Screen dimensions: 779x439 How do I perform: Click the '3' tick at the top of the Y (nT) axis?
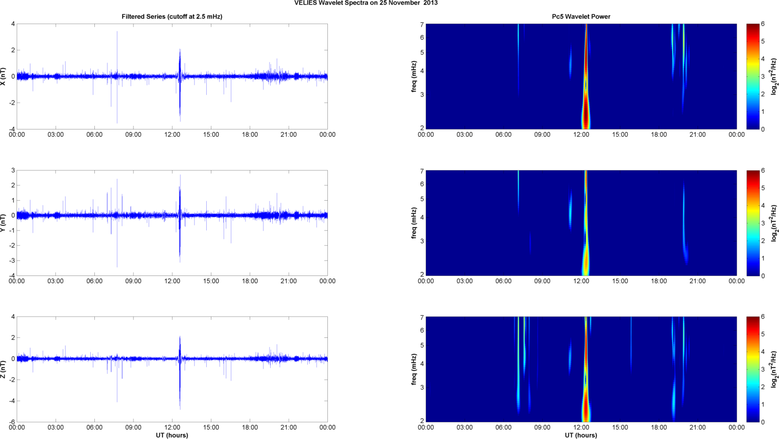[x=13, y=170]
